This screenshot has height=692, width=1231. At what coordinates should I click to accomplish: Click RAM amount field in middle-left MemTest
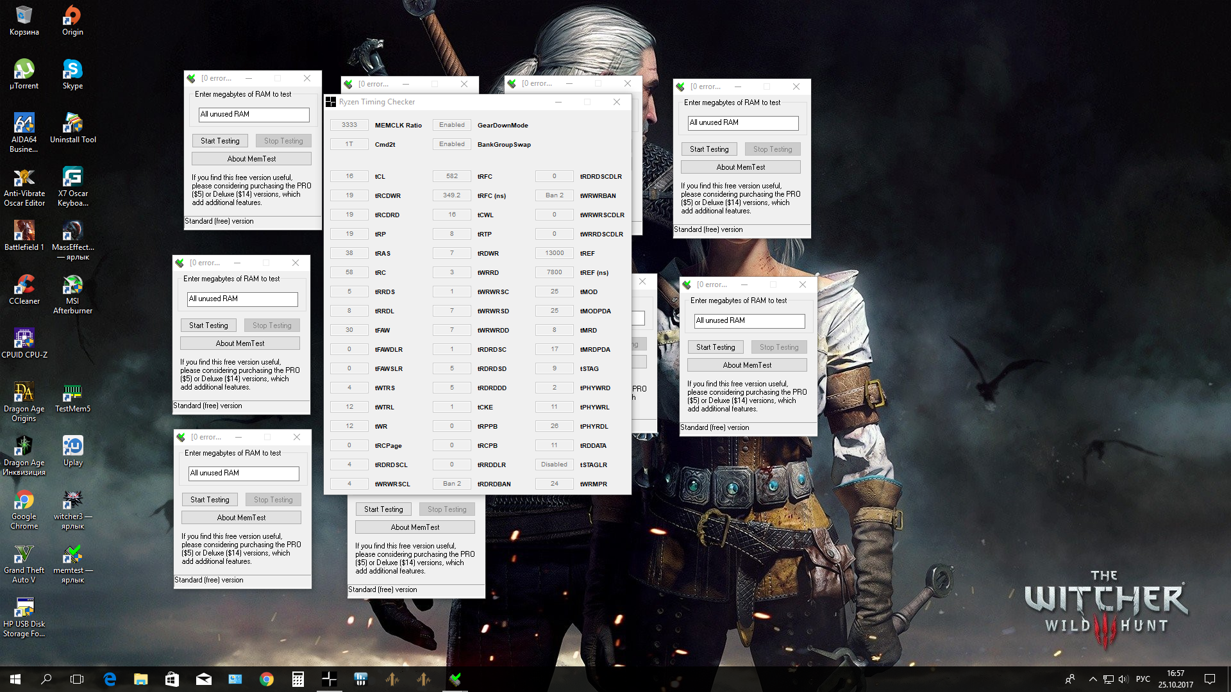(x=242, y=299)
